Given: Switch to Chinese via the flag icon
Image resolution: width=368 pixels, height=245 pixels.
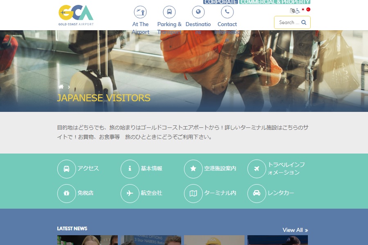Looking at the screenshot, I should [x=308, y=9].
